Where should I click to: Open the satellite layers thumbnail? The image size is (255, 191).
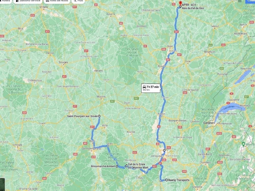pyautogui.click(x=2, y=184)
